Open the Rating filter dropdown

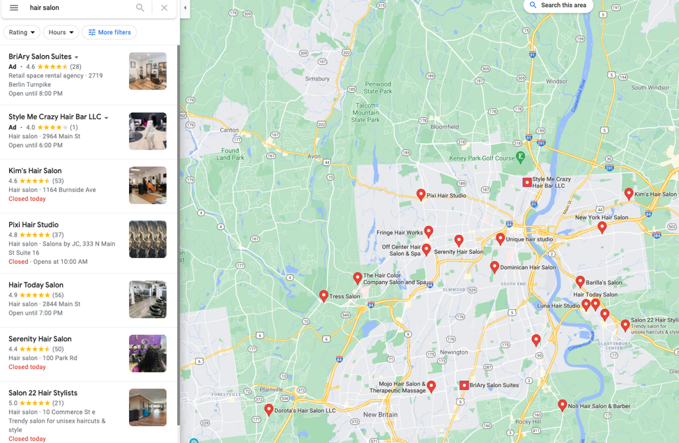point(22,32)
